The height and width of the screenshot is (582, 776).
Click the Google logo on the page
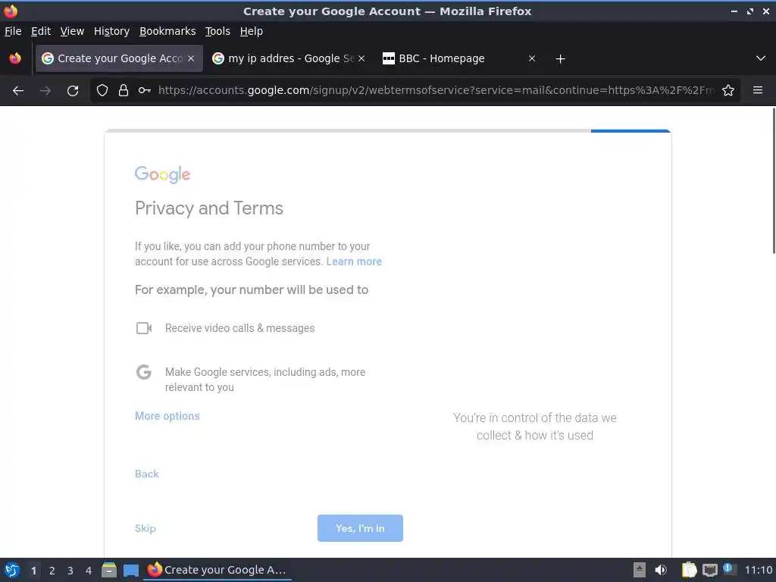[x=162, y=174]
